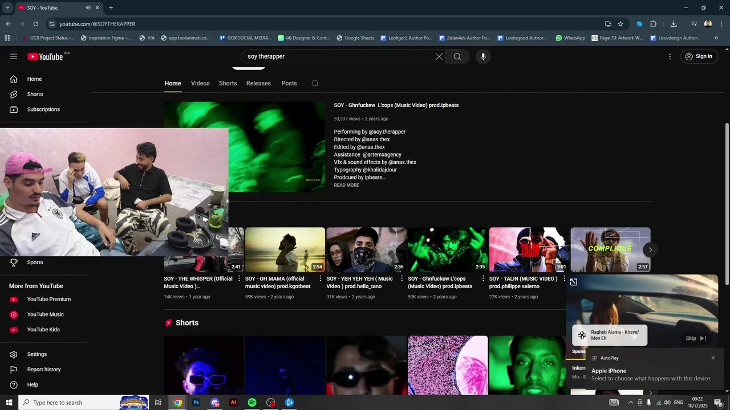The width and height of the screenshot is (730, 410).
Task: Open options for SOY - OH MAMA video
Action: point(321,279)
